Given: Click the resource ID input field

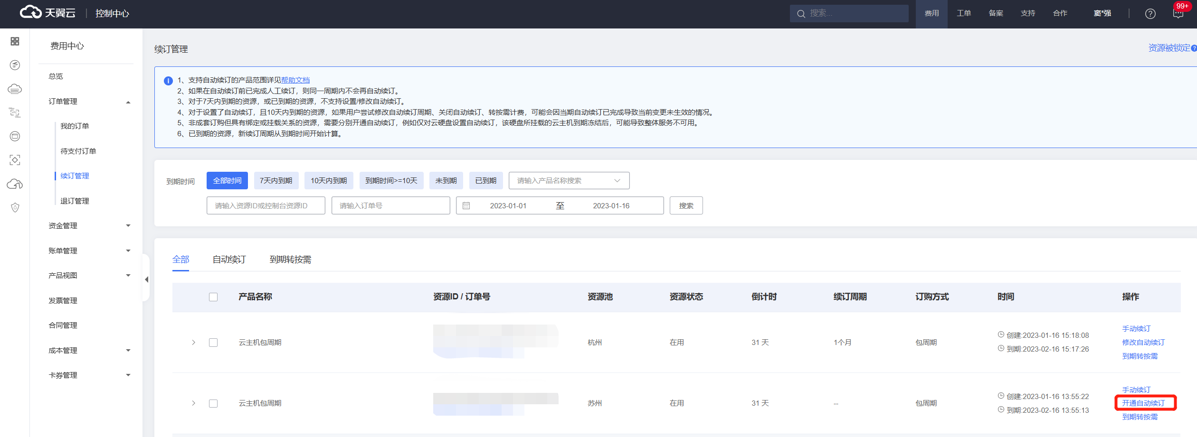Looking at the screenshot, I should (x=266, y=206).
